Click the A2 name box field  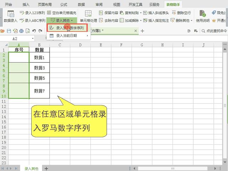pos(15,39)
